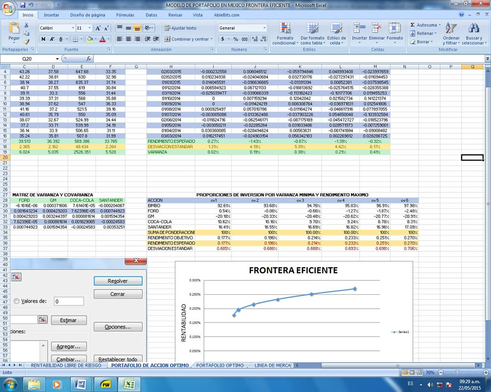Open the PORTAFOLIO OPTIMO sheet tab
491x392 pixels.
220,365
